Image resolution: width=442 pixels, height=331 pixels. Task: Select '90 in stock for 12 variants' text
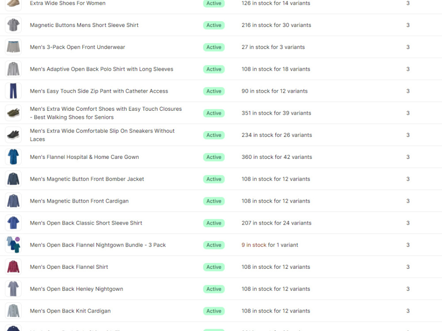pos(274,91)
